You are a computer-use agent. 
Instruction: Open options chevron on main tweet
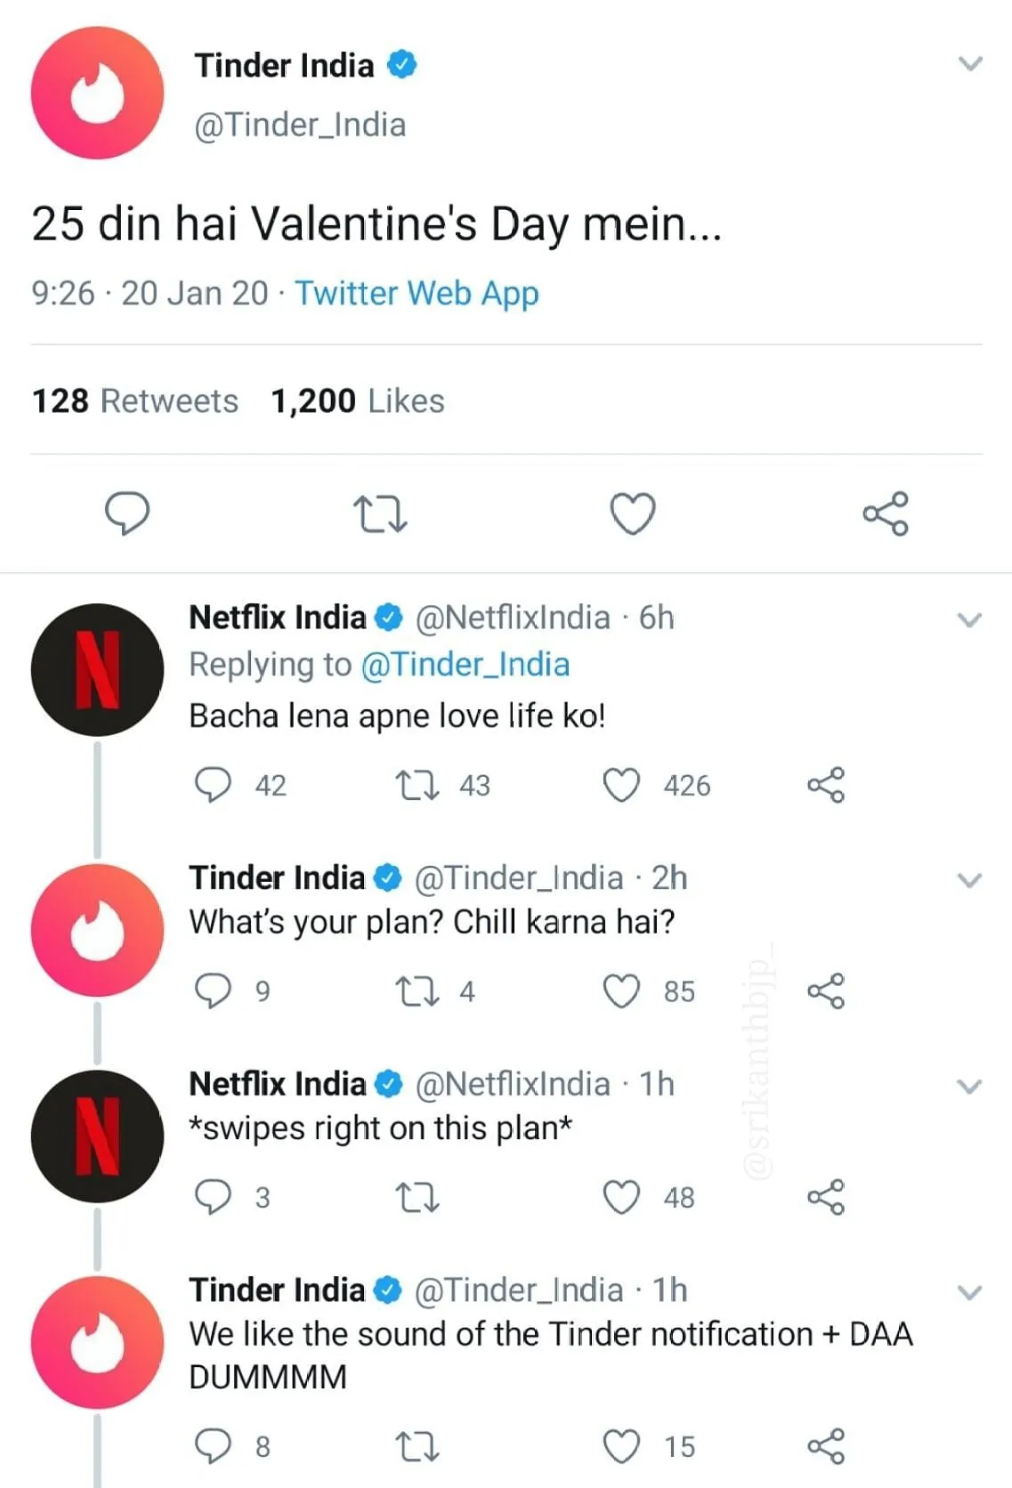coord(970,64)
